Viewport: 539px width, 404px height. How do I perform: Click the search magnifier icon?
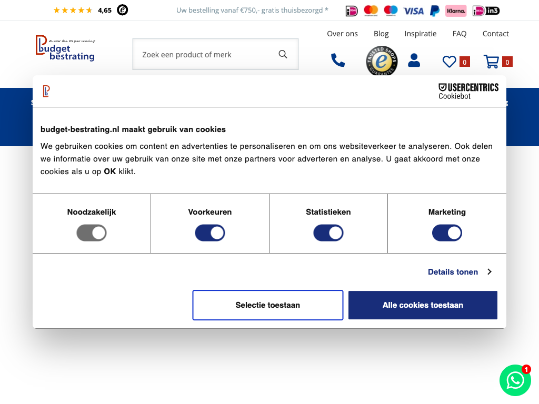pos(283,54)
